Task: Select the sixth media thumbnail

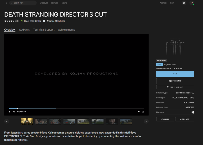Action: pos(98,121)
